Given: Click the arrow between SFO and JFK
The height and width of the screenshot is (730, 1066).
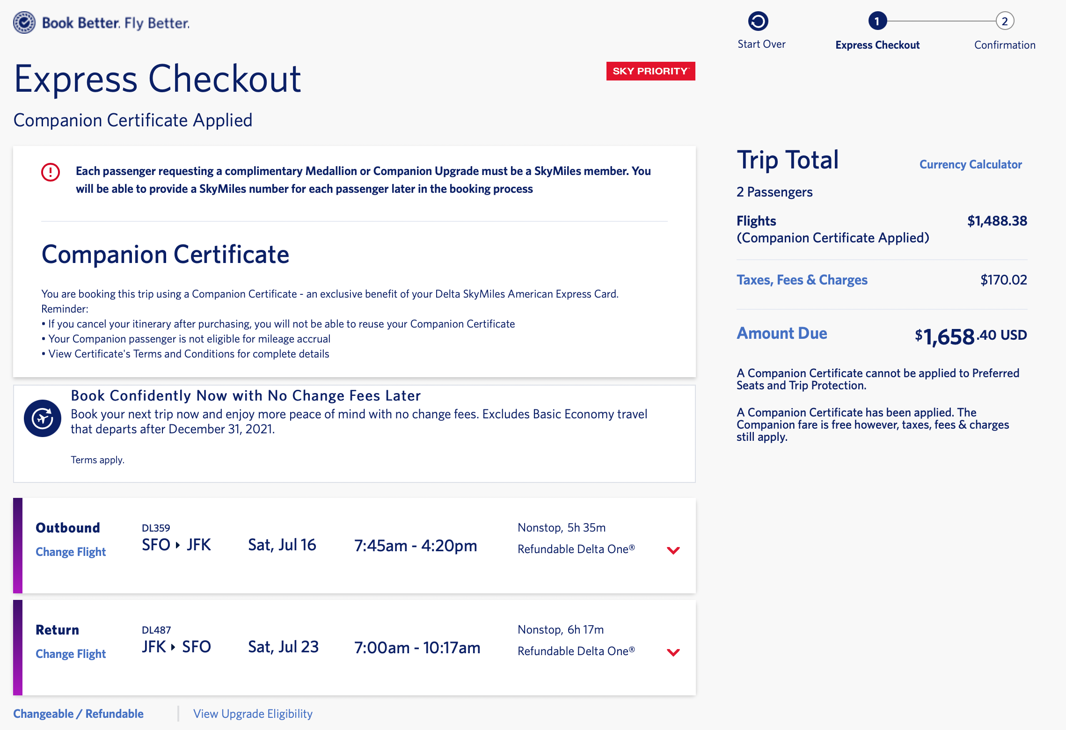Looking at the screenshot, I should pyautogui.click(x=177, y=545).
